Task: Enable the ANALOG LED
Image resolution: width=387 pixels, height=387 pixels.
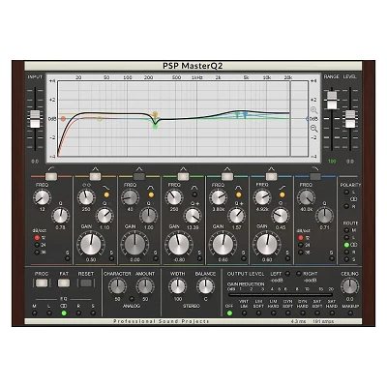Action: point(132,299)
